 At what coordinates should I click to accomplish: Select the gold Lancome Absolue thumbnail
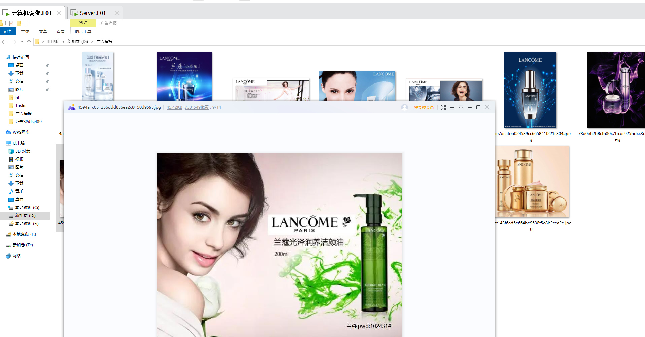[532, 182]
